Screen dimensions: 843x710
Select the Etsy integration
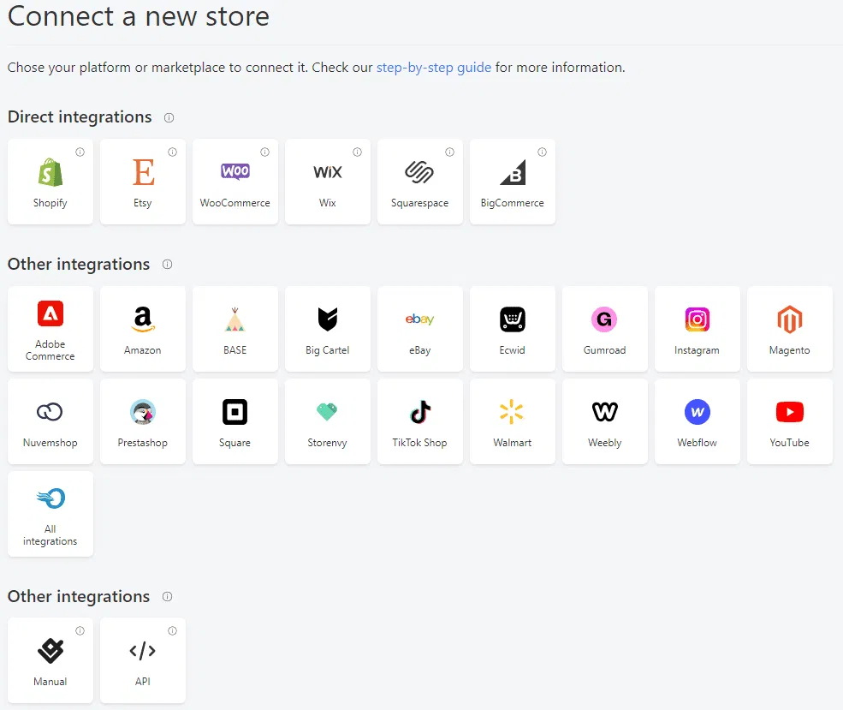coord(142,181)
